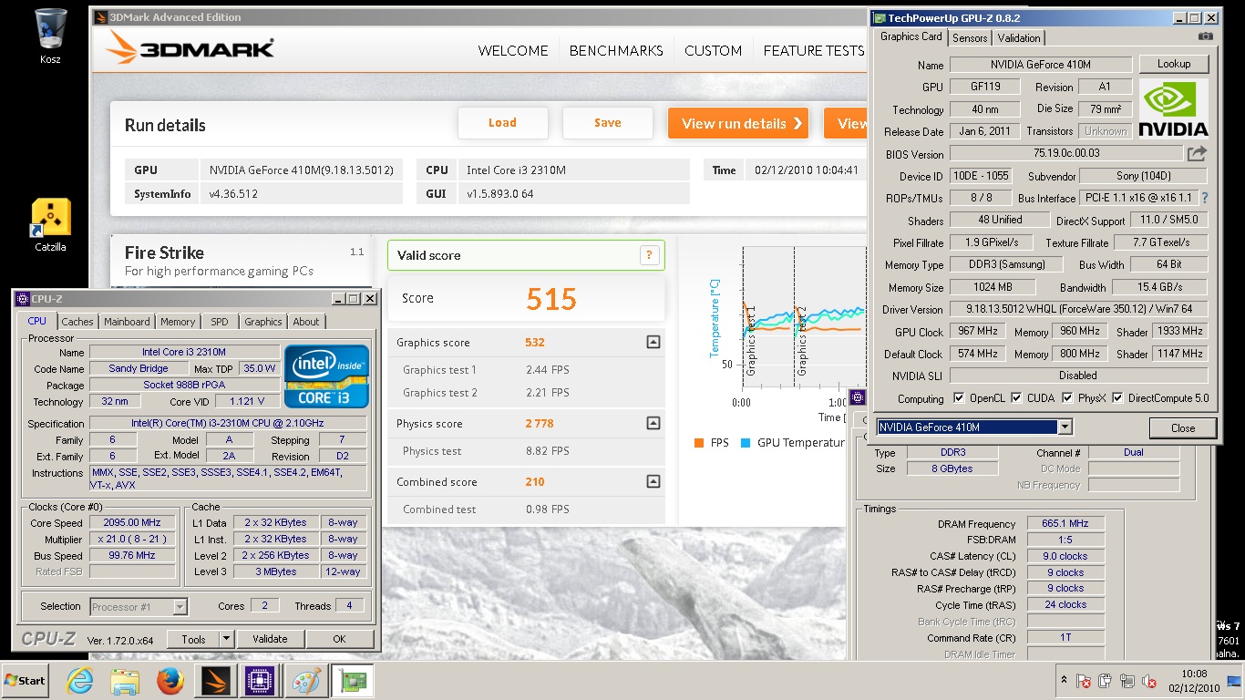Switch to Paint via taskbar icon

304,681
